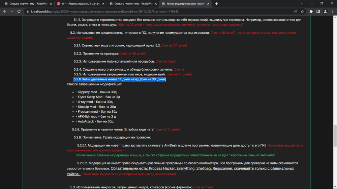
Task: Click red '[бан на 25 дней + снос дома' text
Action: tap(181, 25)
